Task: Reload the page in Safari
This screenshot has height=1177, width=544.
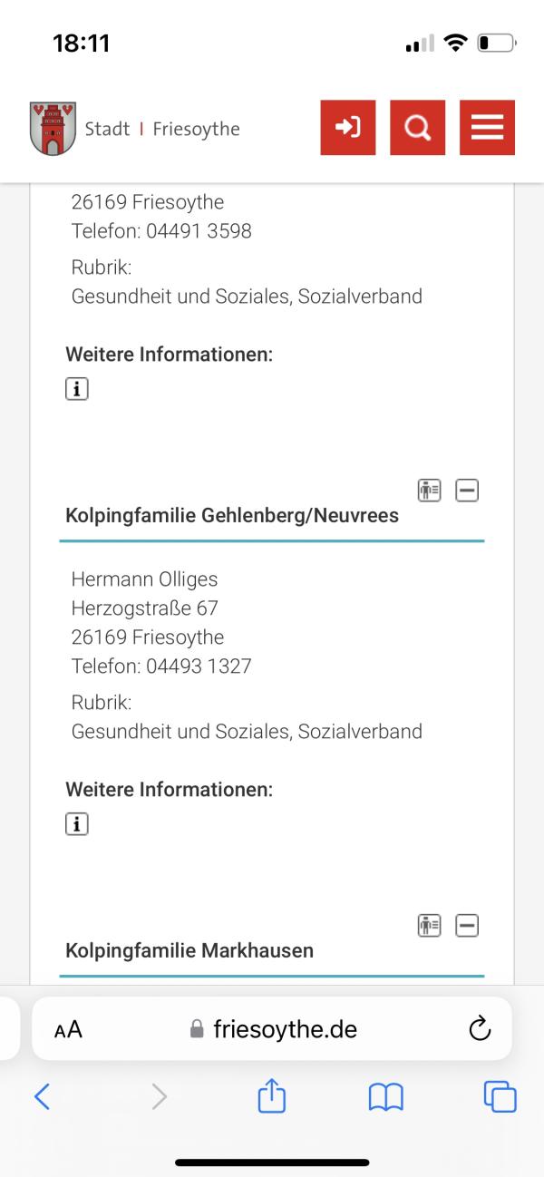Action: click(480, 1029)
